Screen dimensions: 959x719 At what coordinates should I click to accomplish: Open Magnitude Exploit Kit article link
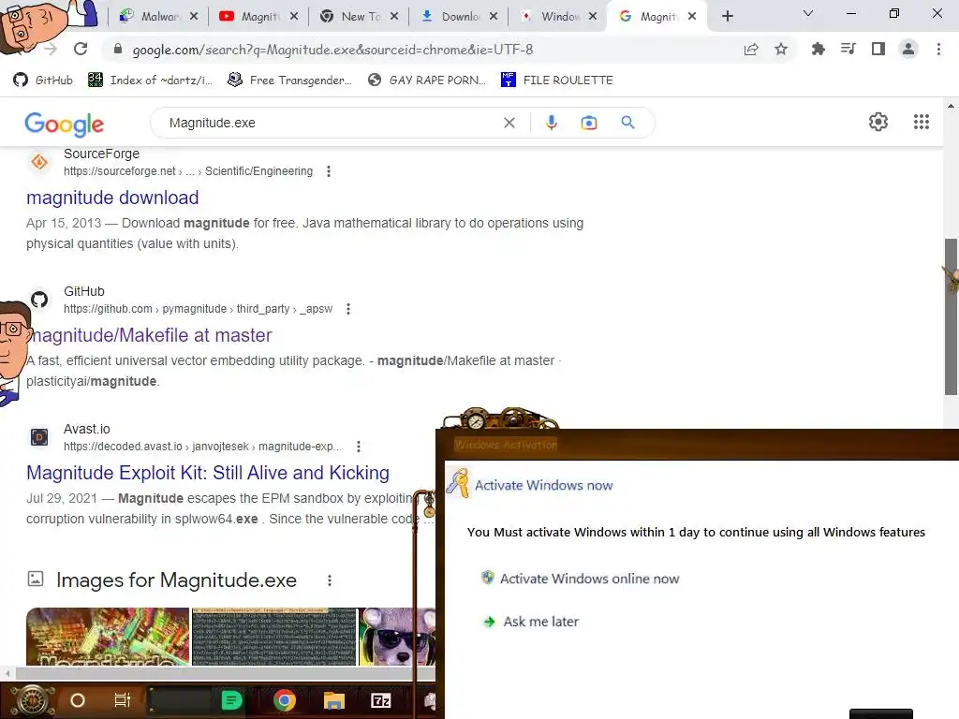point(208,473)
